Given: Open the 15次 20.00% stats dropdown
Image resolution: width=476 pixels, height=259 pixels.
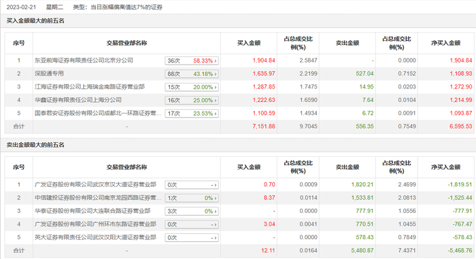Looking at the screenshot, I should 192,87.
